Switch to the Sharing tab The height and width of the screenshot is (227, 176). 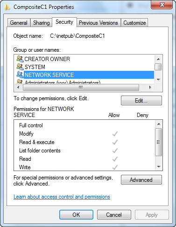pyautogui.click(x=42, y=23)
